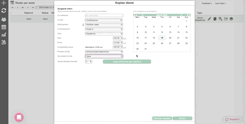The image size is (245, 124).
Task: Click the >> week navigation button
Action: point(33,7)
